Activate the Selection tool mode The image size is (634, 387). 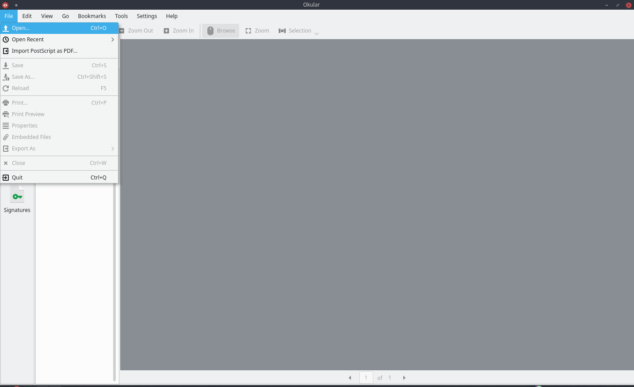295,31
